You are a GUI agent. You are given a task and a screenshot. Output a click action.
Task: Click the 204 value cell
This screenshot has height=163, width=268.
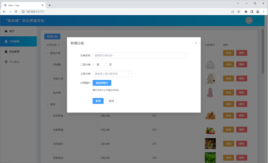(x=154, y=158)
